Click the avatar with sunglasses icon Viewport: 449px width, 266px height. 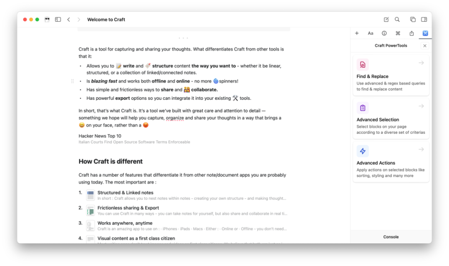pos(47,20)
